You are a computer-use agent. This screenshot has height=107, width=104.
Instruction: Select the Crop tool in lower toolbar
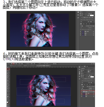8,74
